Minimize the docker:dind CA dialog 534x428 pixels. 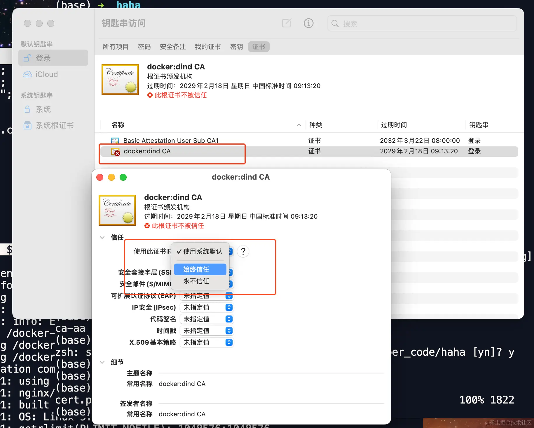pyautogui.click(x=111, y=177)
